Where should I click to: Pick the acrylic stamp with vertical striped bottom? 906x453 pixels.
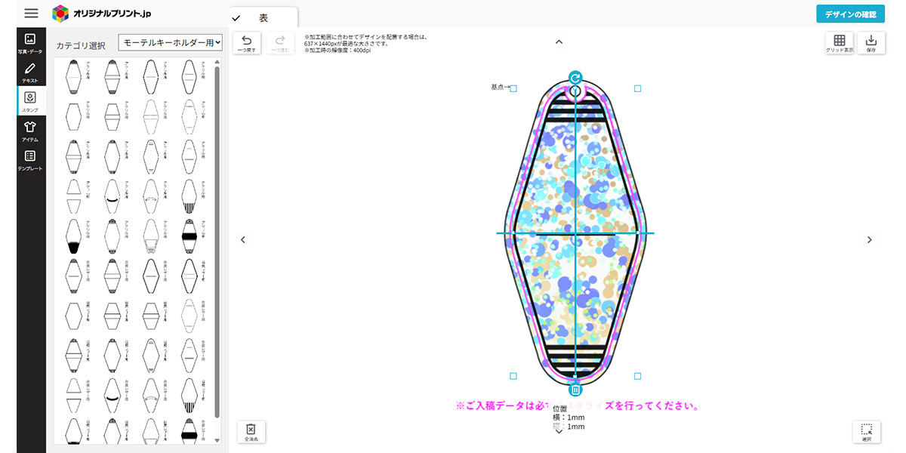[190, 196]
